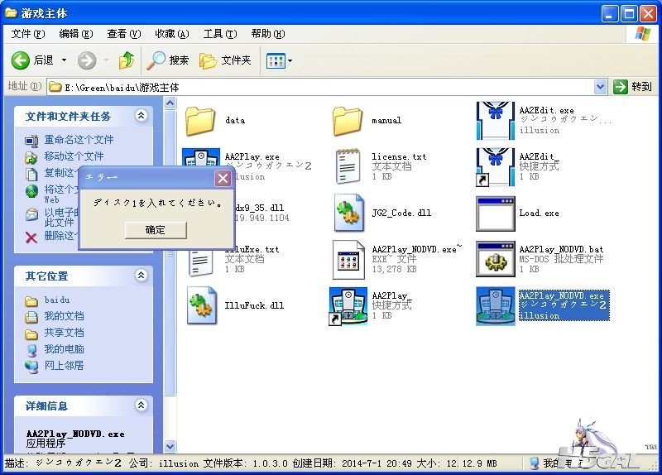Screen dimensions: 662x475
Task: Click the task pane scroll-down arrow
Action: 170,446
